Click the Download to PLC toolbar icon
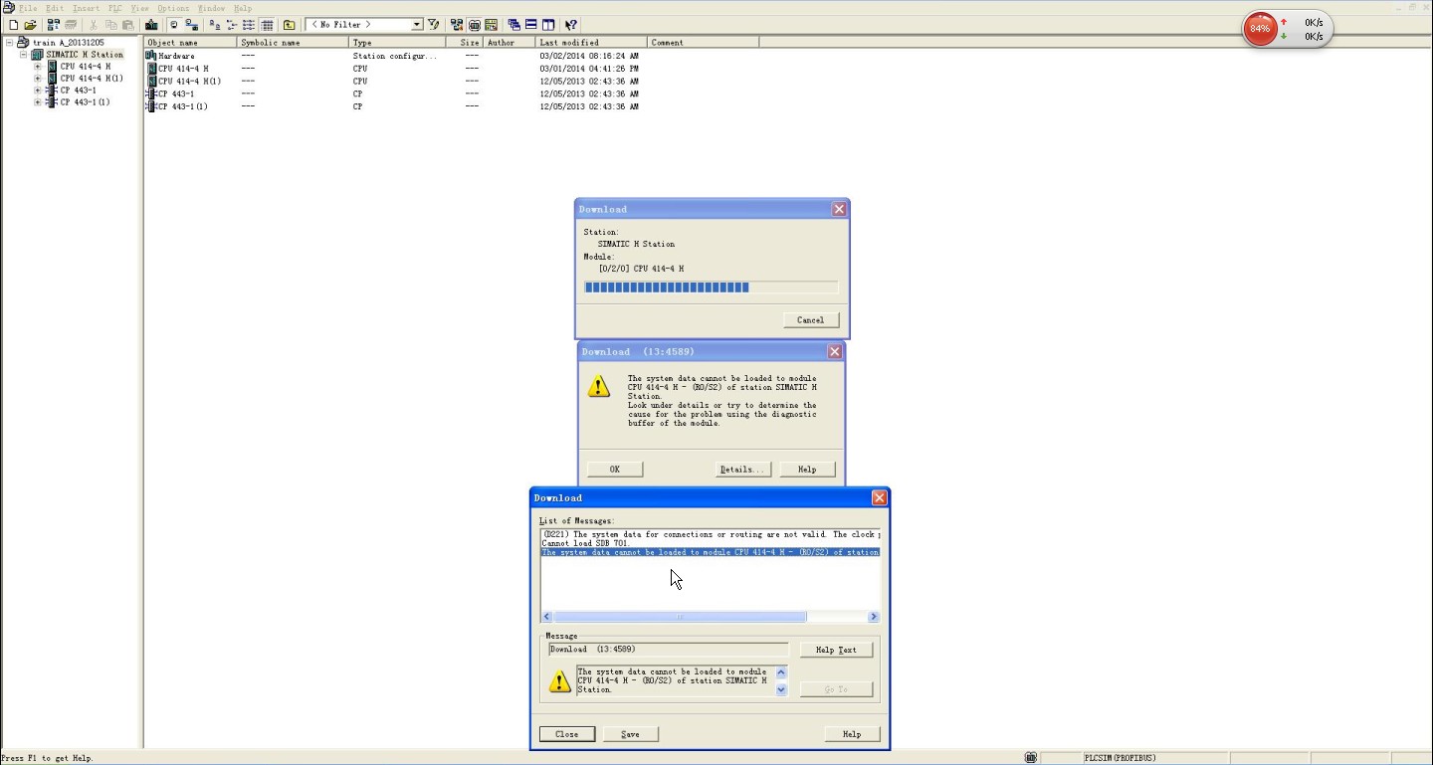1433x765 pixels. point(151,25)
